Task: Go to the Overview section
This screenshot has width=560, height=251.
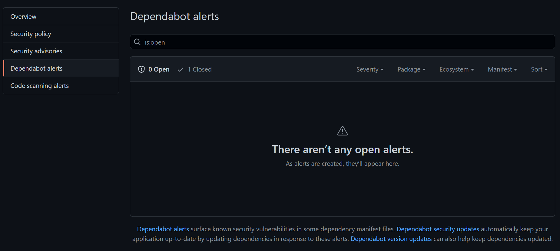Action: tap(23, 17)
